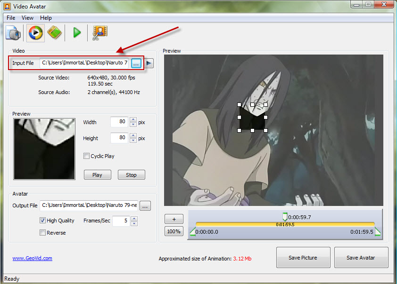Click the Output File path field

(89, 205)
